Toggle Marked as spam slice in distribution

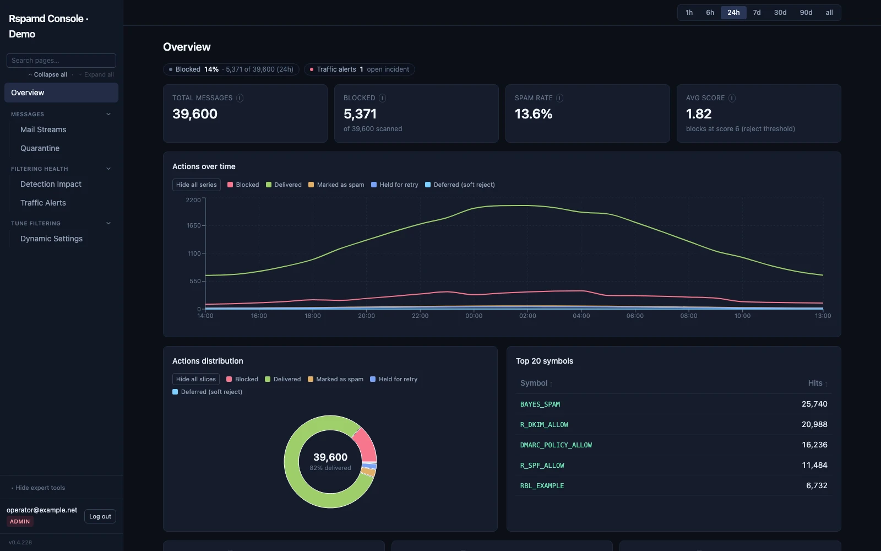(x=335, y=379)
